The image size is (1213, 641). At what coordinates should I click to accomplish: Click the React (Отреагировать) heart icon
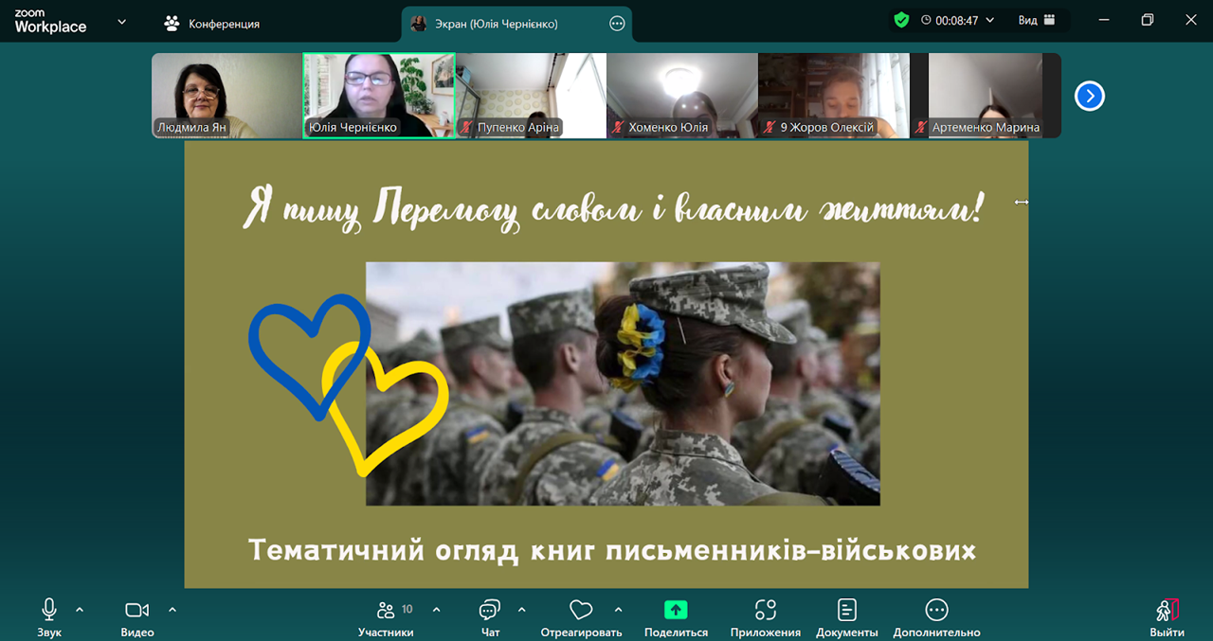point(581,610)
